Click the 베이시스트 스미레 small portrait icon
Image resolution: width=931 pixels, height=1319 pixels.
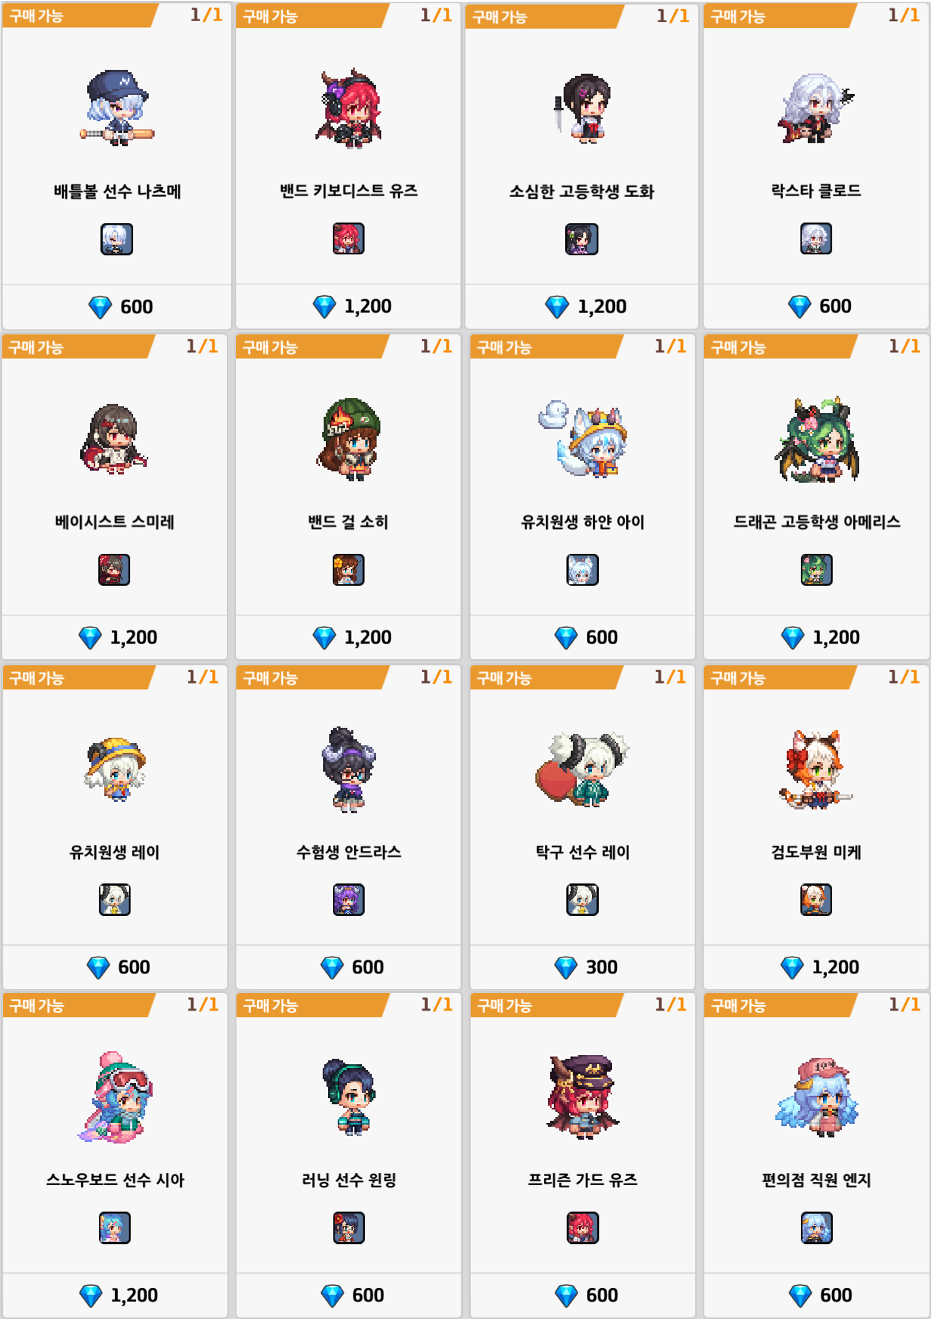(x=115, y=570)
